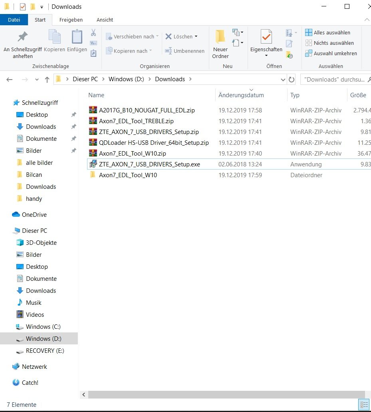
Task: Click the back navigation arrow
Action: (10, 79)
